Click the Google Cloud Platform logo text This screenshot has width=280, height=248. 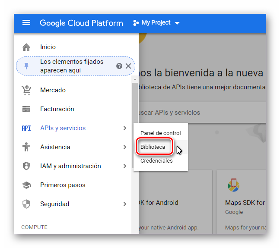pyautogui.click(x=81, y=23)
